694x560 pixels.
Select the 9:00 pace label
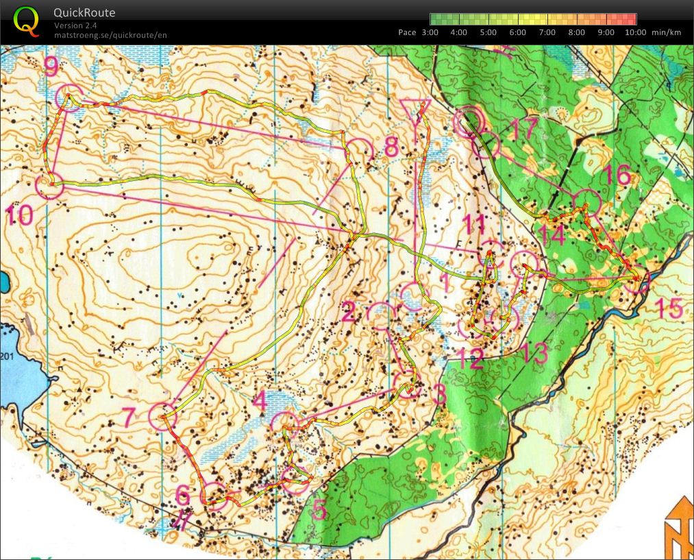pos(606,32)
